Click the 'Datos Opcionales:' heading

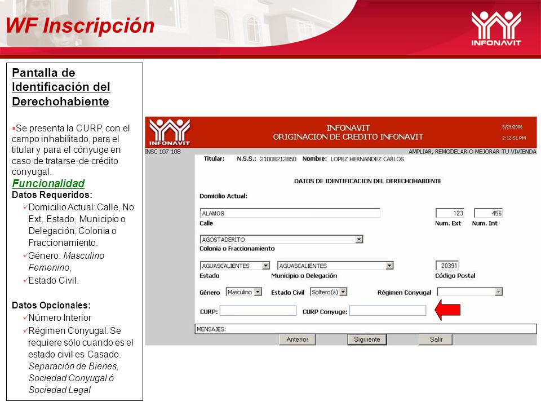coord(51,305)
